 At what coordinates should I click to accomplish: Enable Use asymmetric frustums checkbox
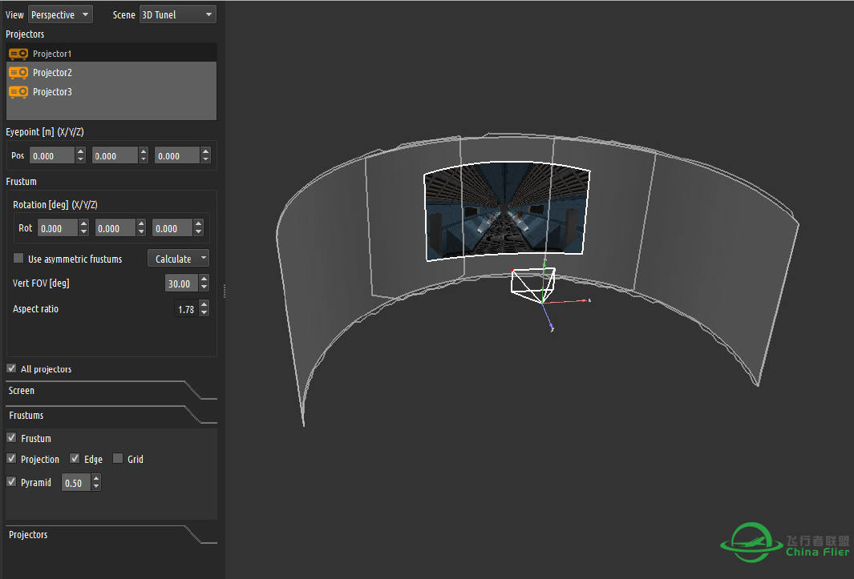tap(18, 258)
